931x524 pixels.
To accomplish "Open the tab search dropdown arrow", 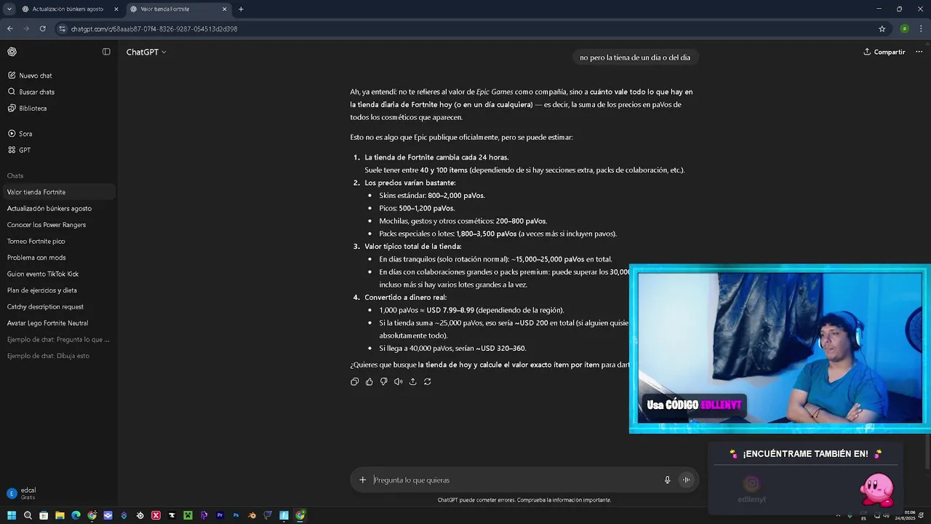I will tap(9, 9).
